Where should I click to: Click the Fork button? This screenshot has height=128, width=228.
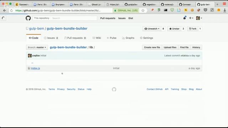(193, 29)
